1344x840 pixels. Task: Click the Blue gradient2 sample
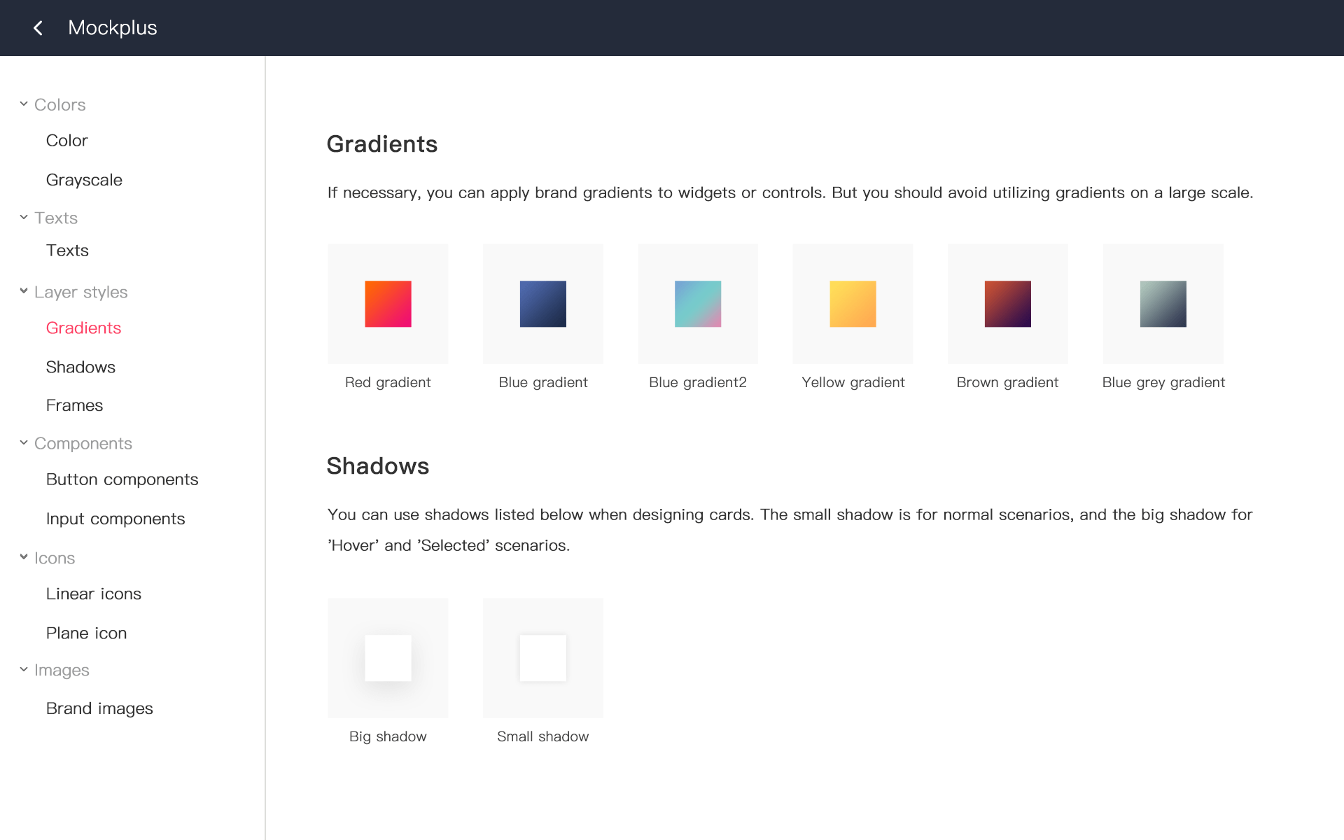697,303
